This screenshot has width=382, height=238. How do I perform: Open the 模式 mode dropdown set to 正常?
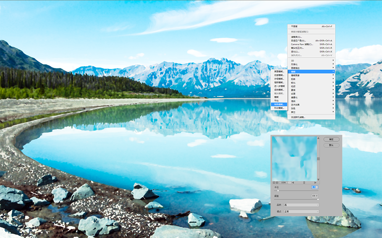tap(301, 211)
